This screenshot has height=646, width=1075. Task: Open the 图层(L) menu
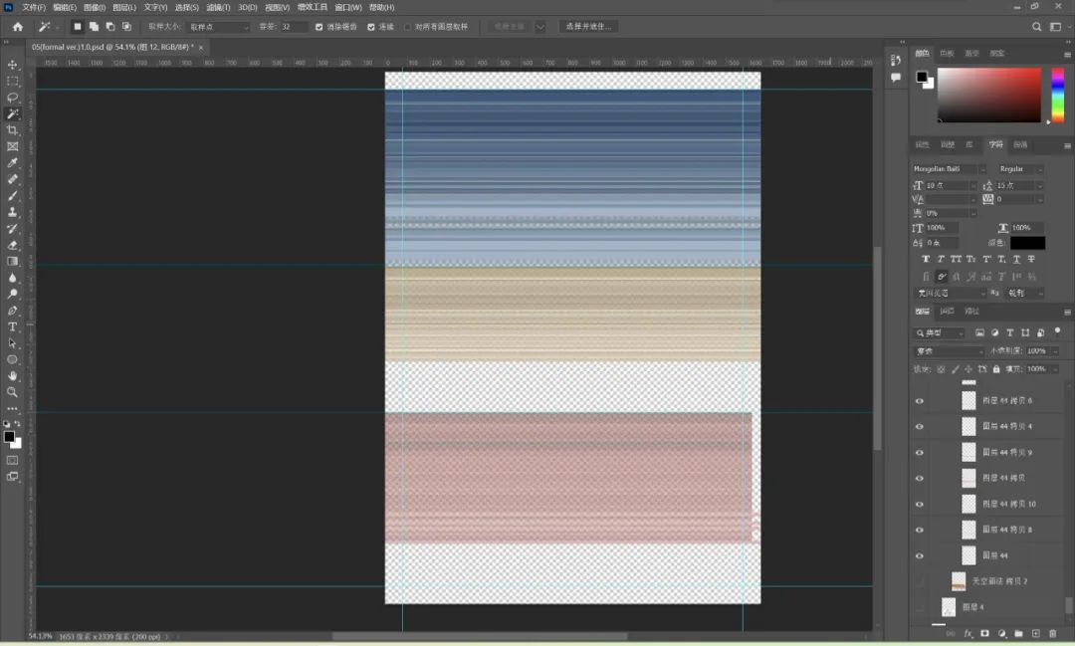(124, 8)
